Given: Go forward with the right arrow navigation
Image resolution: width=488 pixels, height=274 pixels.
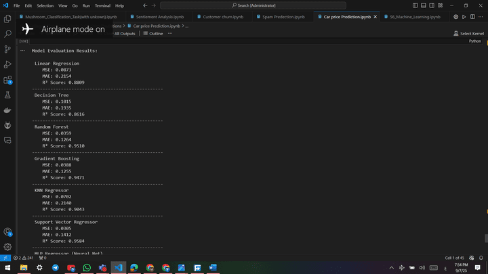Looking at the screenshot, I should [154, 5].
